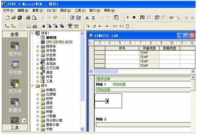
Task: Open Symbol Table from 查看 sidebar
Action: (x=15, y=68)
